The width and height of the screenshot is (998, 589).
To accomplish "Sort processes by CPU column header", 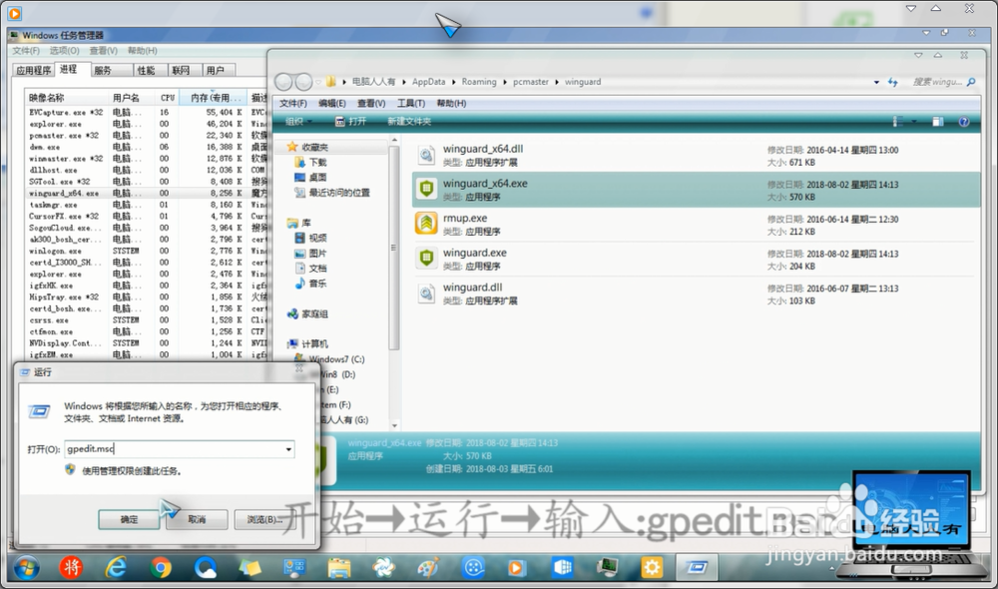I will (x=168, y=98).
